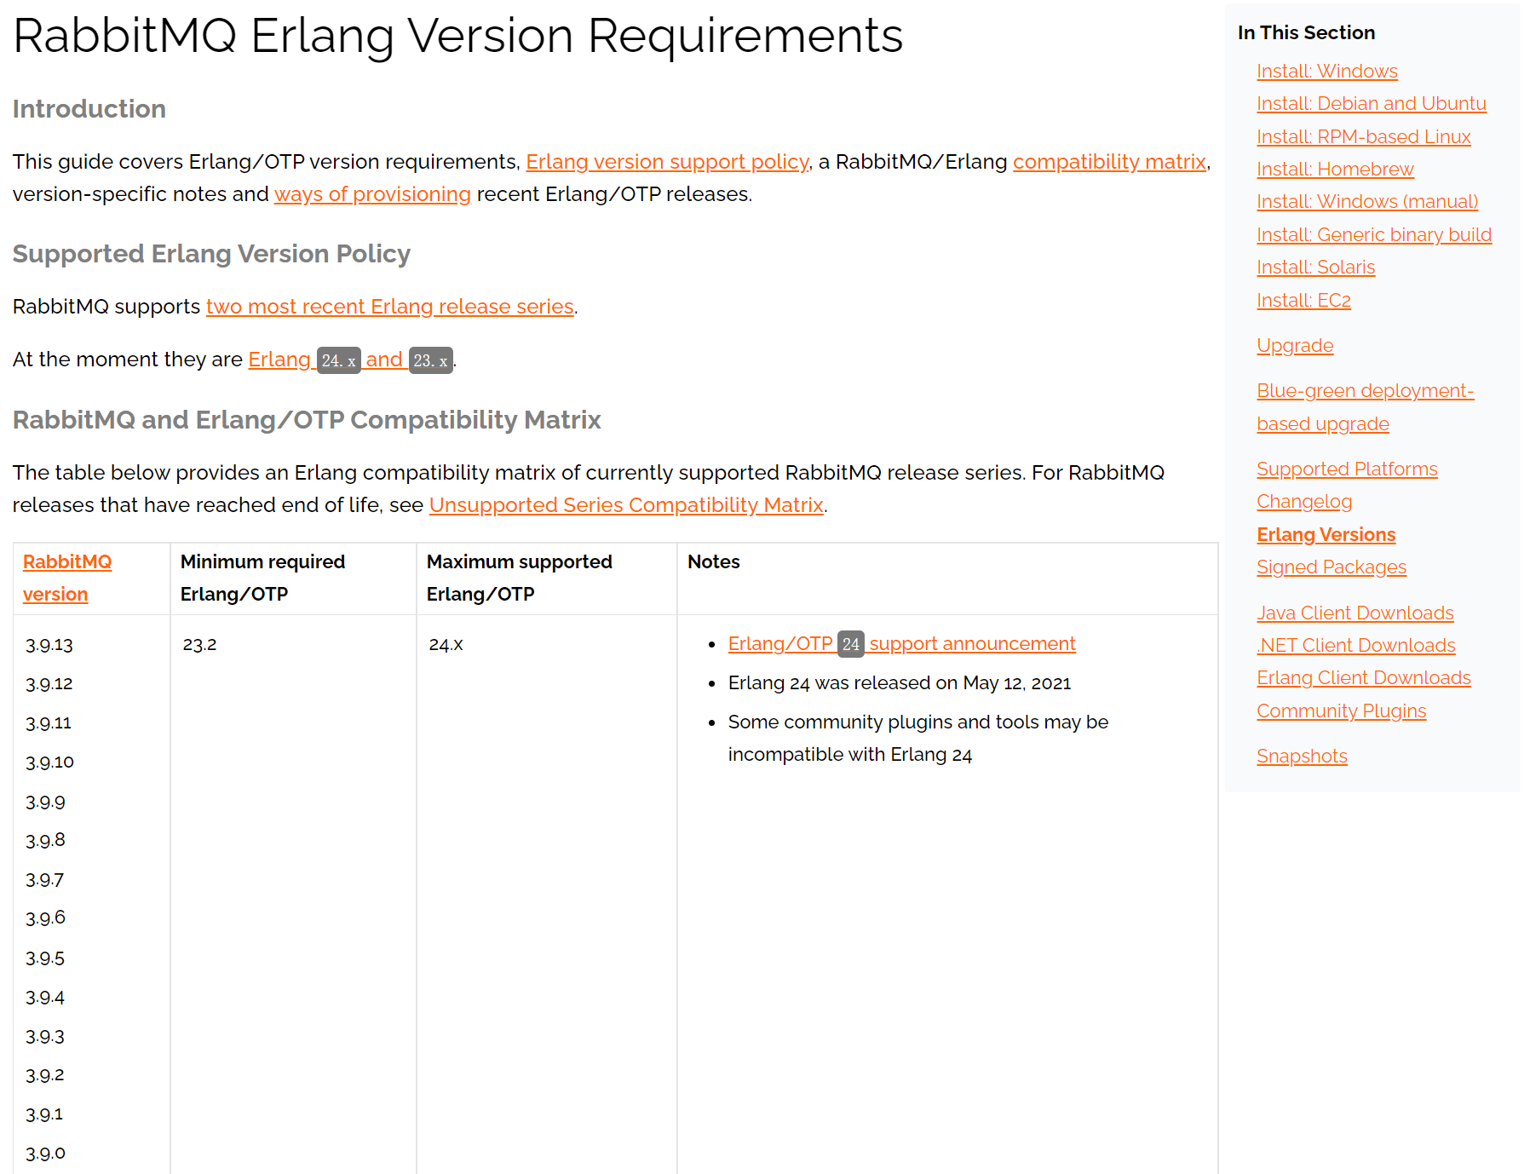Click the community plugins incompatibility note

coord(917,739)
